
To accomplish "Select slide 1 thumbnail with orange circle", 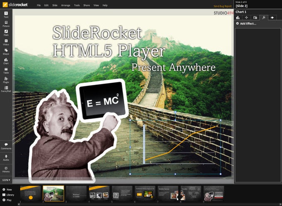I will [30, 194].
